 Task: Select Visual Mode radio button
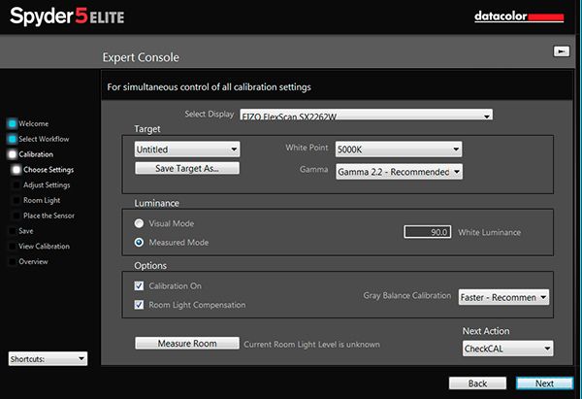pyautogui.click(x=139, y=223)
